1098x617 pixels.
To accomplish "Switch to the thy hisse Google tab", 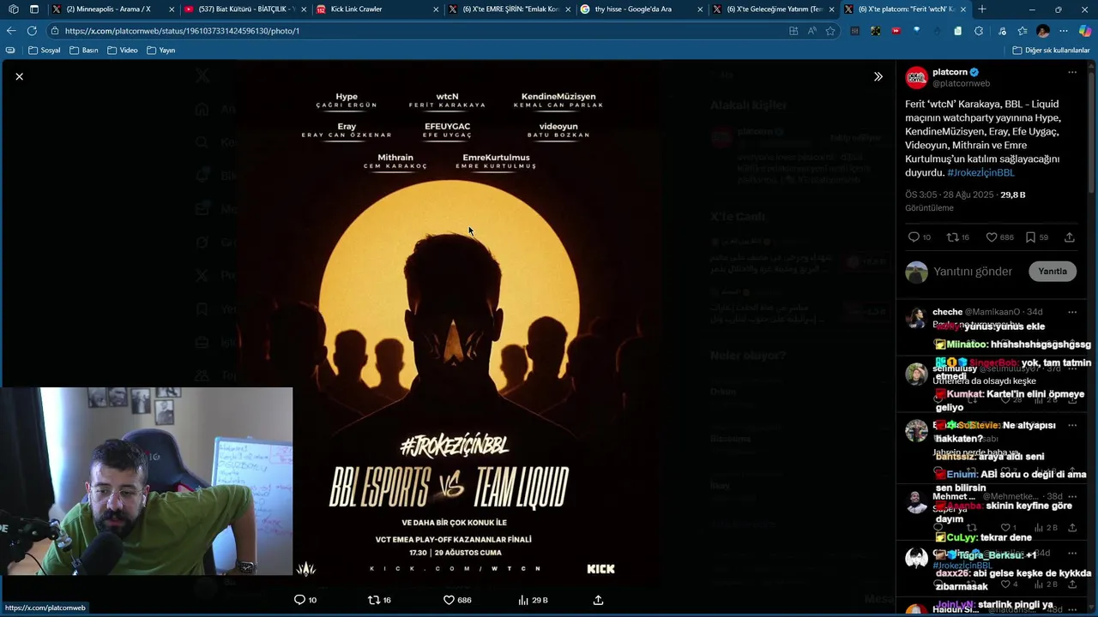I will pos(641,9).
